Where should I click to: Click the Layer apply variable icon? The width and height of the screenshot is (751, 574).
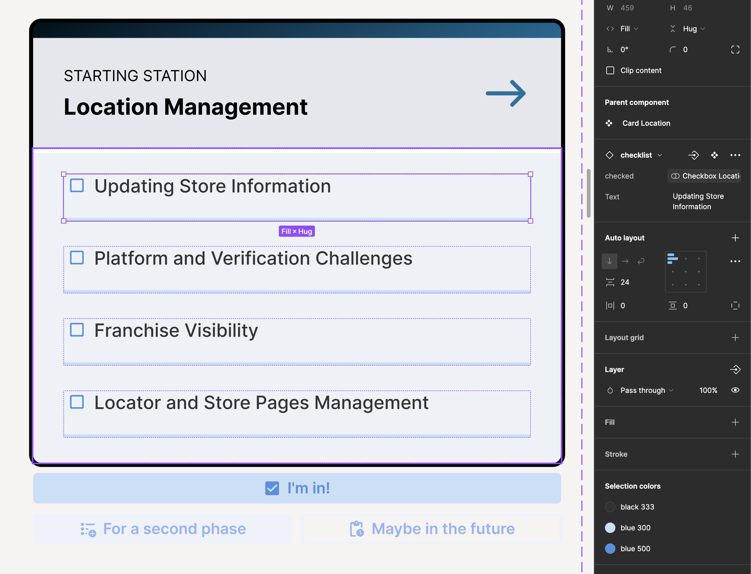pyautogui.click(x=735, y=369)
